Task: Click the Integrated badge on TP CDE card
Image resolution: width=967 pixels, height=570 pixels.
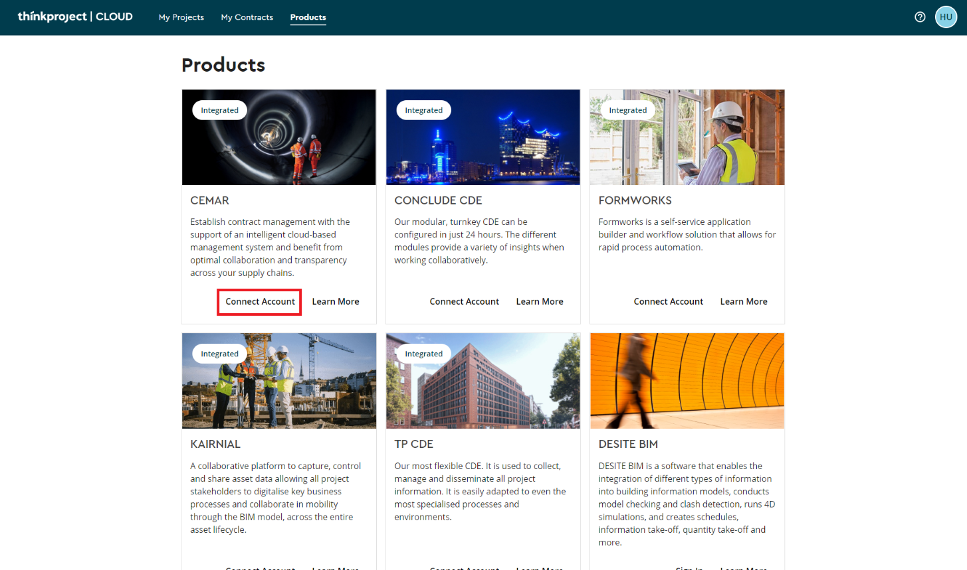Action: 424,354
